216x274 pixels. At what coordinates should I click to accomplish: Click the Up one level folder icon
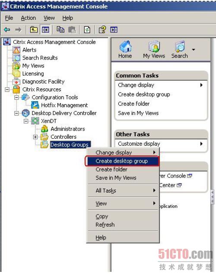34,30
